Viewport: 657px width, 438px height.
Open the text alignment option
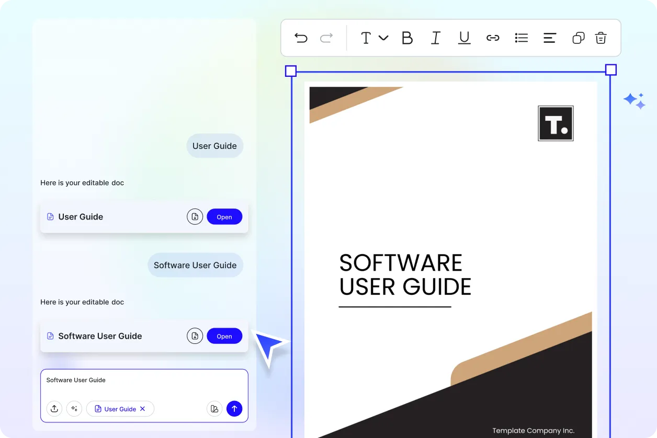click(550, 38)
